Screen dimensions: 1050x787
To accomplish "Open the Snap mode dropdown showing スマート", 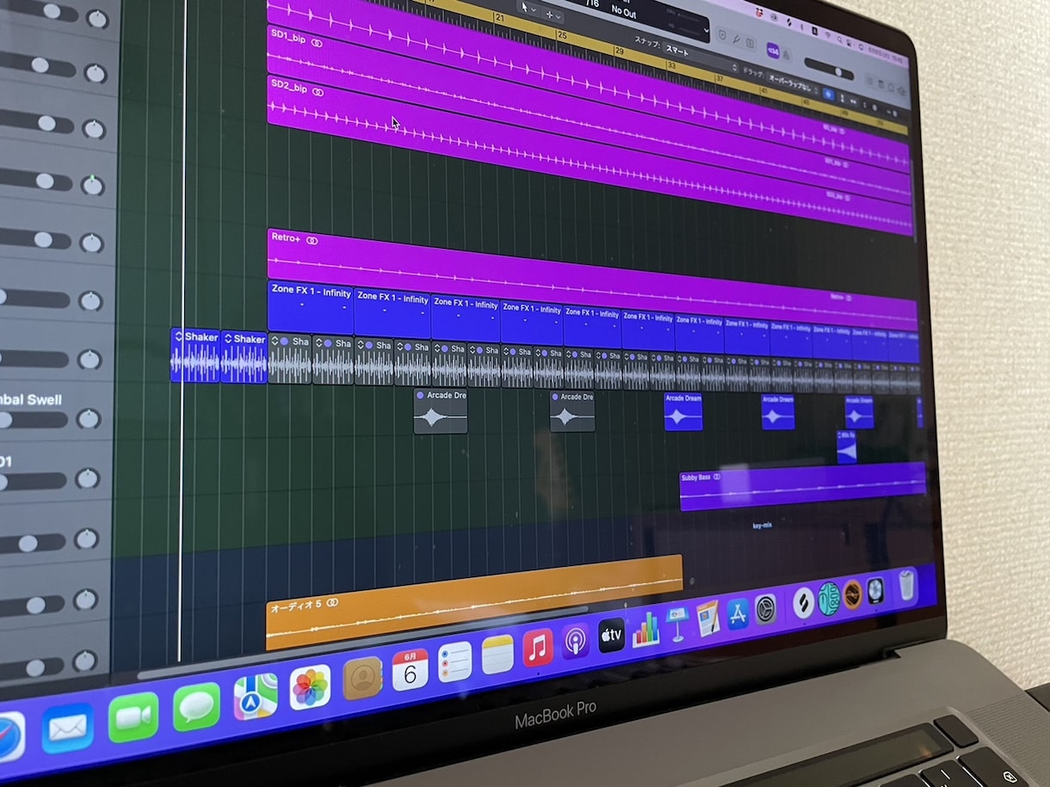I will [699, 57].
